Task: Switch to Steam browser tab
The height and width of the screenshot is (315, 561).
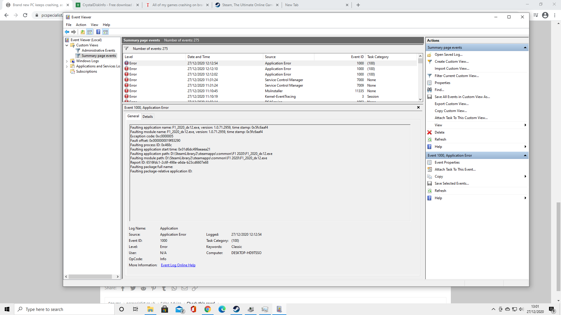Action: [247, 5]
